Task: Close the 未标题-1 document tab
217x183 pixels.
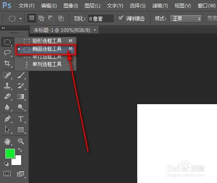Action: (95, 29)
